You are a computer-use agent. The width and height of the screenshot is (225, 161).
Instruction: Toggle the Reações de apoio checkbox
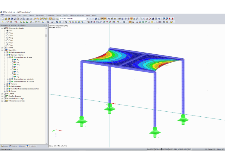(x=5, y=96)
